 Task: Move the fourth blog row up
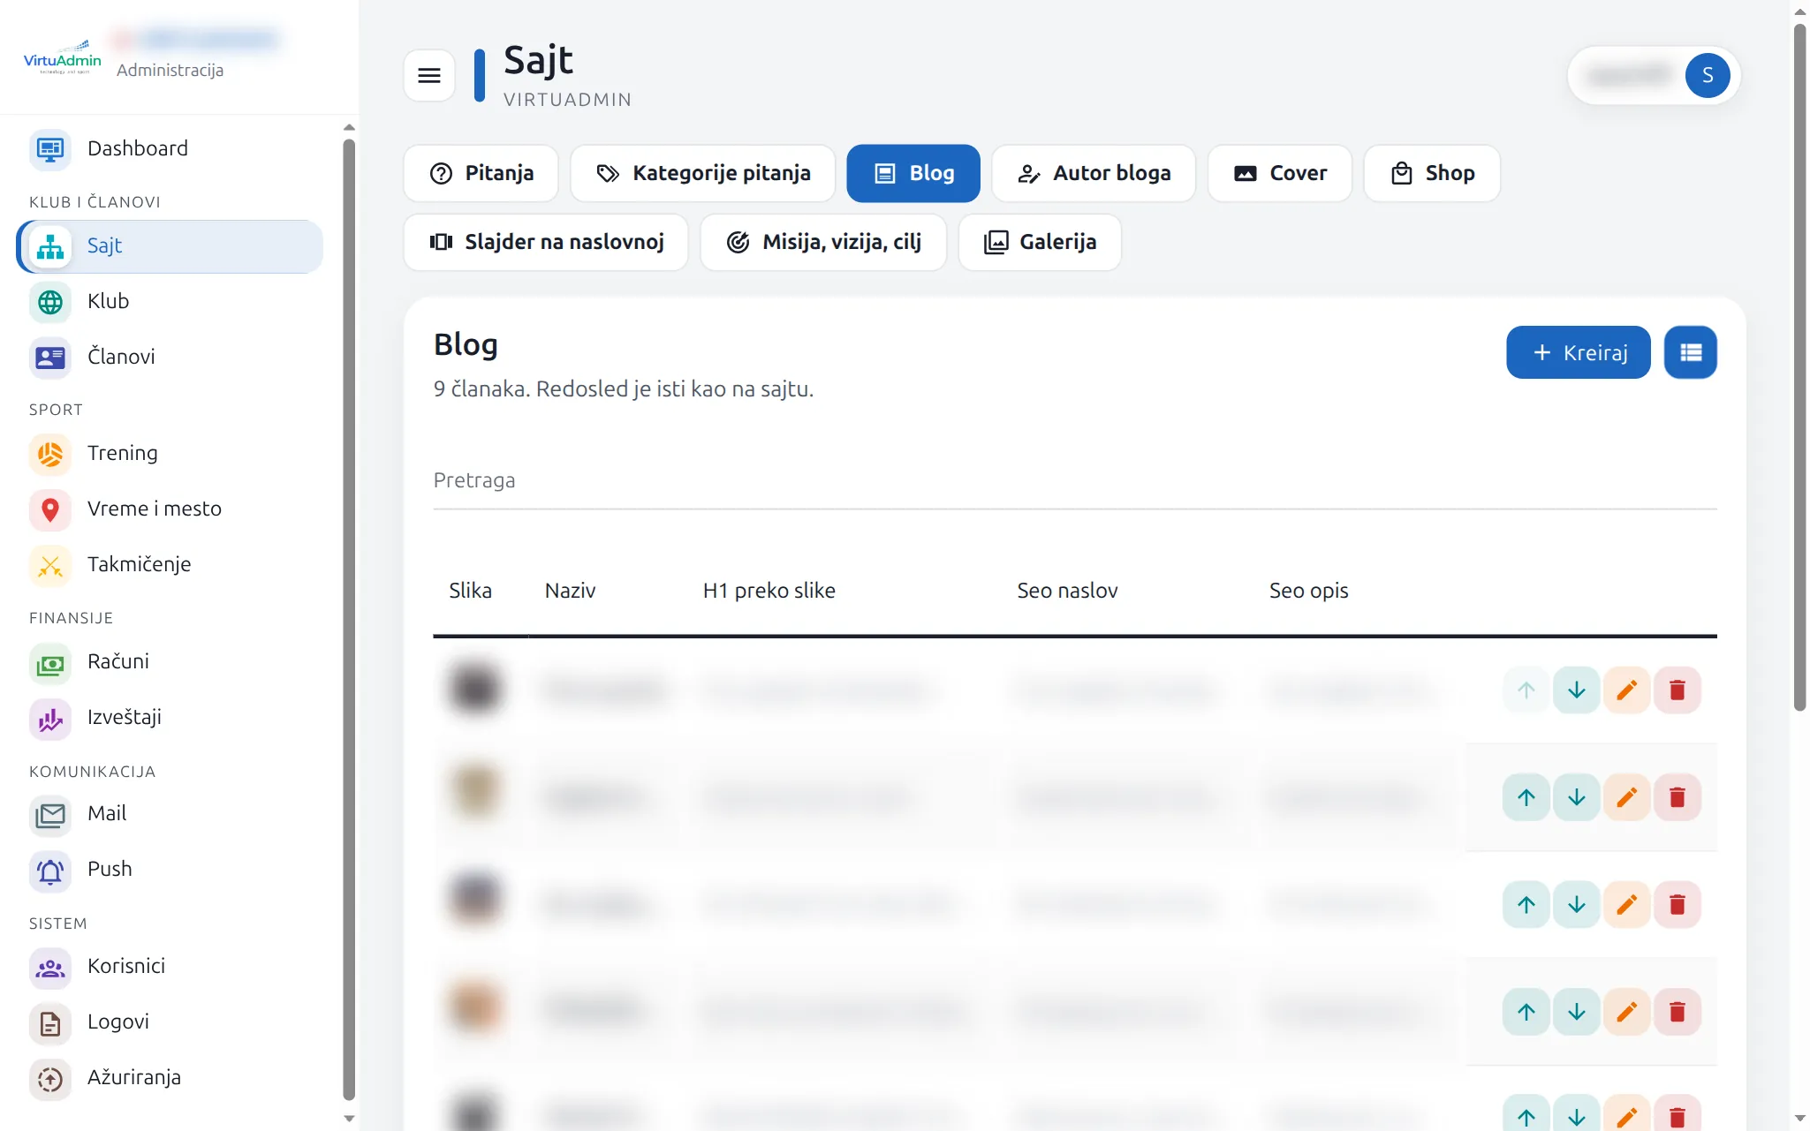point(1526,1012)
